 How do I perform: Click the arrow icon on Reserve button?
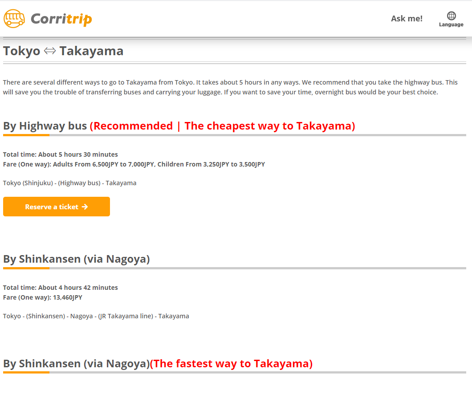click(85, 207)
